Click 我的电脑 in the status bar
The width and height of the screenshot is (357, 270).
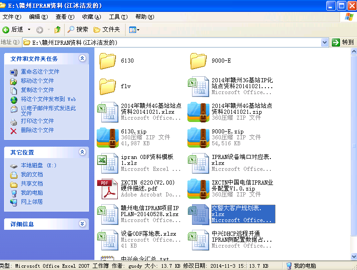pos(301,266)
